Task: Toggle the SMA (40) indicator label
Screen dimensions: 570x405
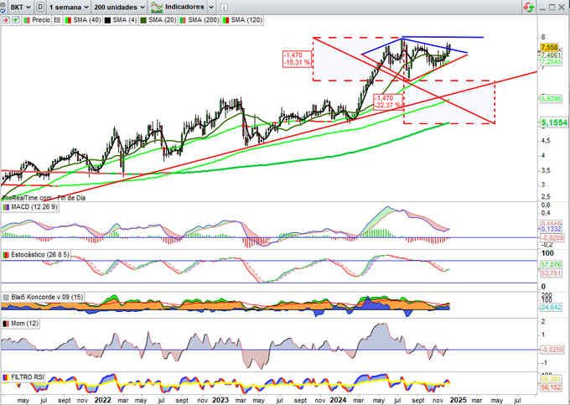Action: click(85, 18)
